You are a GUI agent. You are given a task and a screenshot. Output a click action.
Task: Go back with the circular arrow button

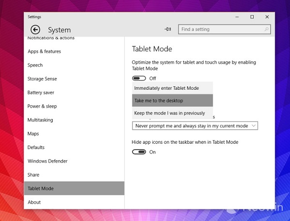[x=35, y=29]
